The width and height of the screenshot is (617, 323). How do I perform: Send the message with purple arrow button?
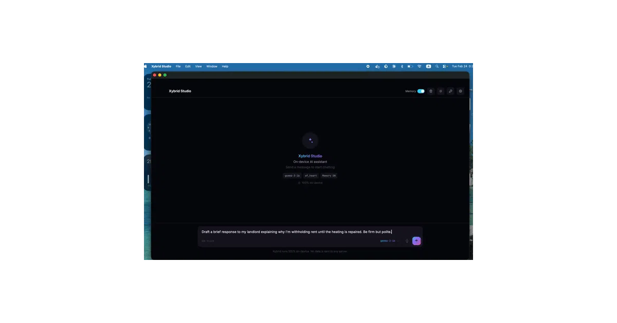tap(416, 241)
